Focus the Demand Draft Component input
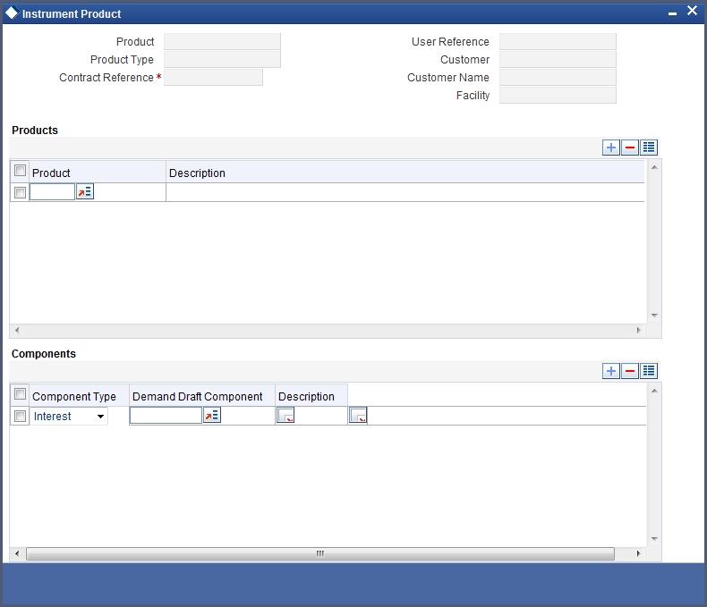707x607 pixels. click(166, 415)
